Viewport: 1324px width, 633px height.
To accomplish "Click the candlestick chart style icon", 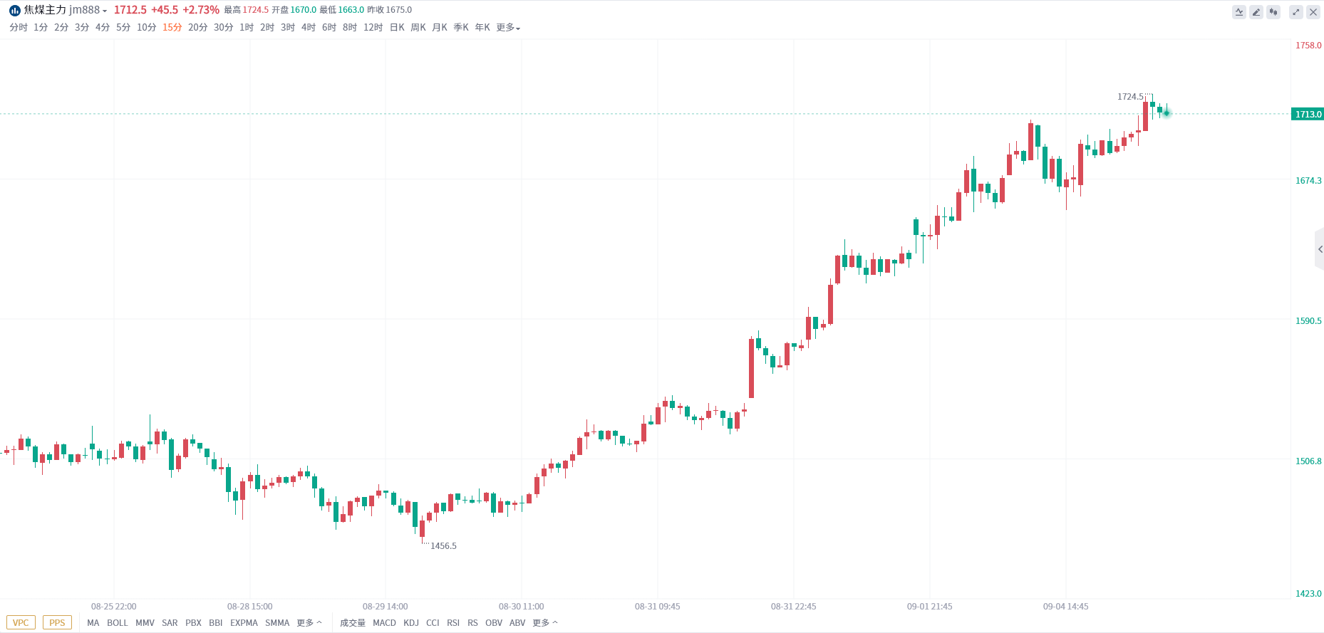I will (x=1273, y=12).
